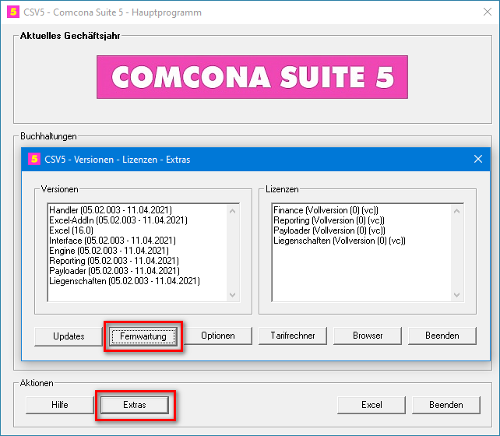
Task: Click Beenden in the Versionen dialog
Action: tap(442, 336)
